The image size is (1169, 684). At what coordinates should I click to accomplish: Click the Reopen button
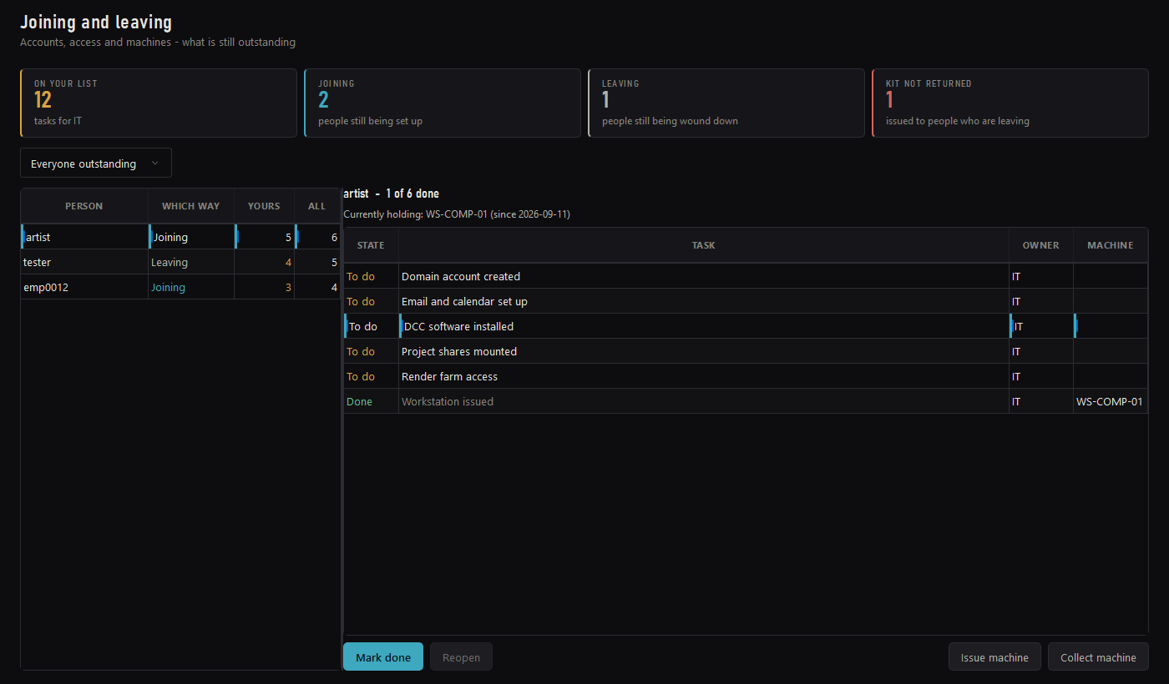[x=461, y=656]
